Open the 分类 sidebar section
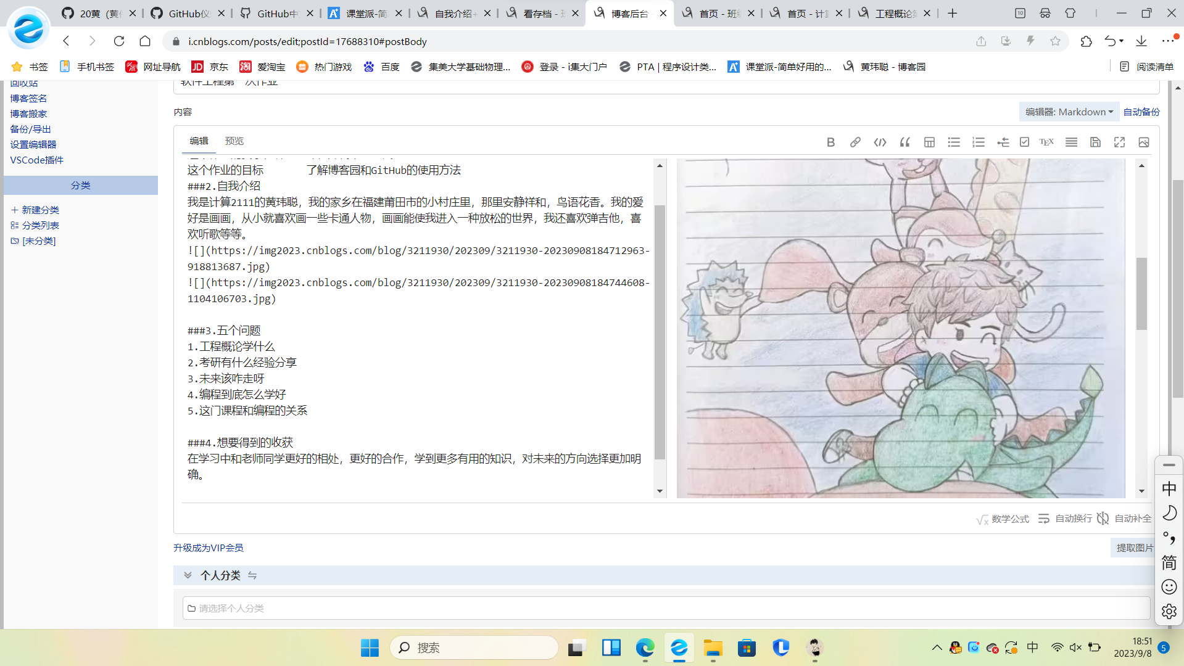Image resolution: width=1184 pixels, height=666 pixels. pos(81,185)
